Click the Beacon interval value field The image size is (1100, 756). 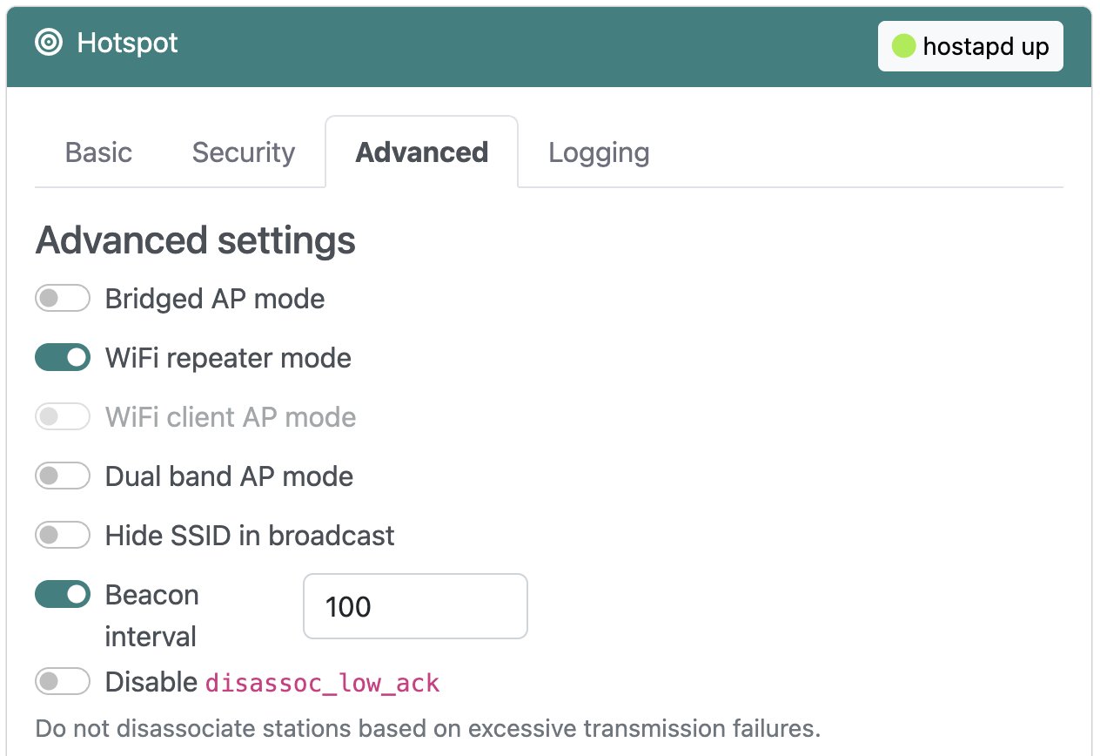click(414, 606)
